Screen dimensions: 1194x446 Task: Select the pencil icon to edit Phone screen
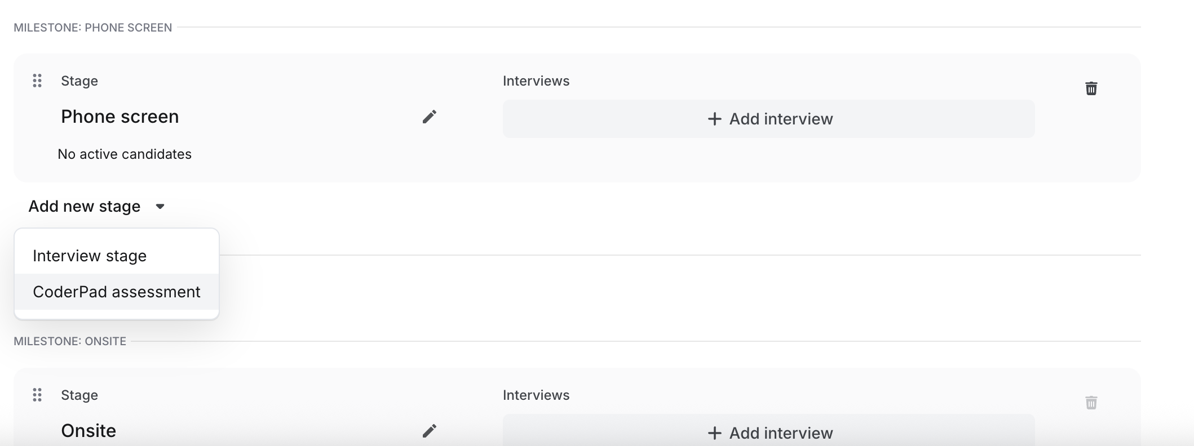(430, 117)
